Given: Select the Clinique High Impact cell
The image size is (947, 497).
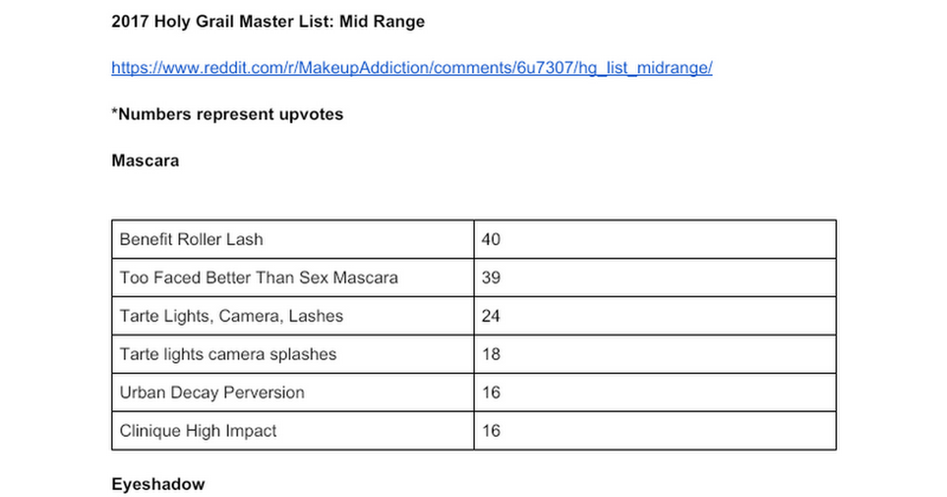Looking at the screenshot, I should click(198, 431).
